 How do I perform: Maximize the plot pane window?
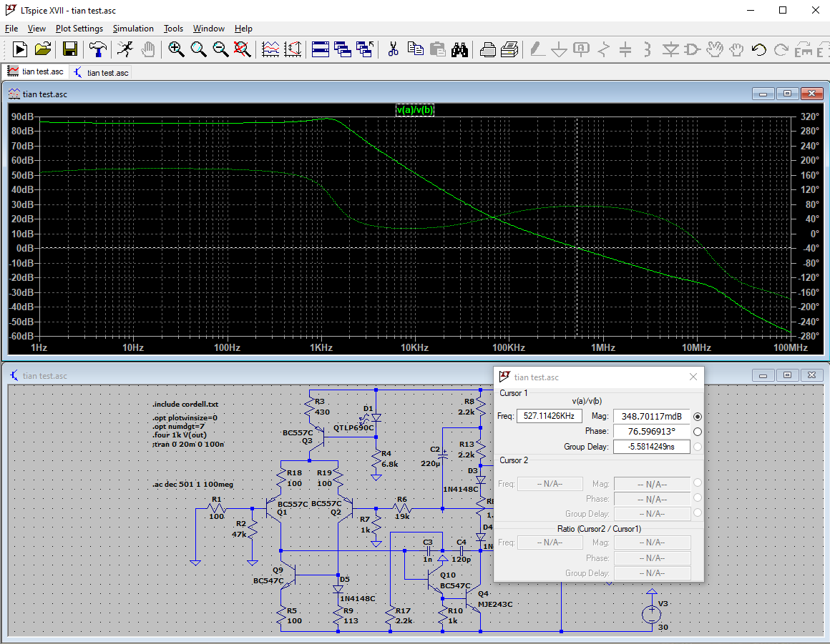[x=788, y=94]
